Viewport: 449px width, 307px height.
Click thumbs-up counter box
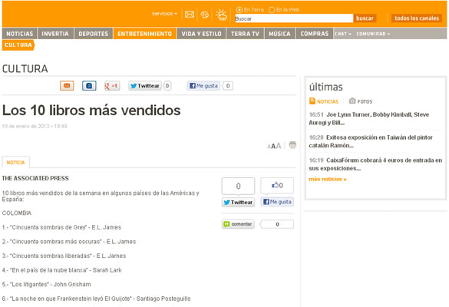[277, 185]
